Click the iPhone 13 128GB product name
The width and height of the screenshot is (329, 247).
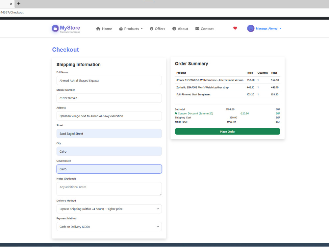click(210, 80)
